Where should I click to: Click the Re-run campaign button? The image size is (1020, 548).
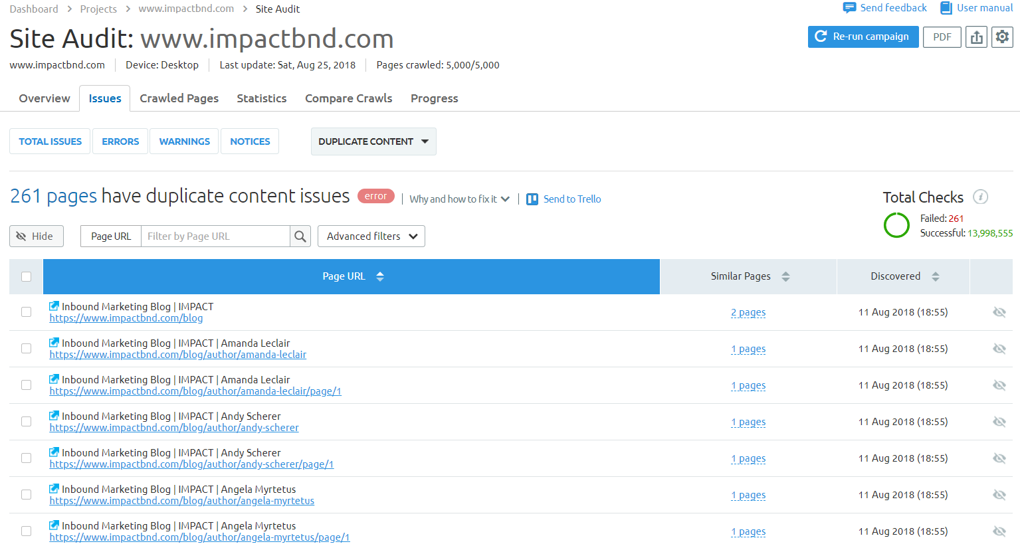[863, 37]
